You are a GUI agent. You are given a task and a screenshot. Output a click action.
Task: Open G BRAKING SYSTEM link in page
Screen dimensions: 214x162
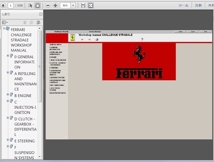pos(57,77)
